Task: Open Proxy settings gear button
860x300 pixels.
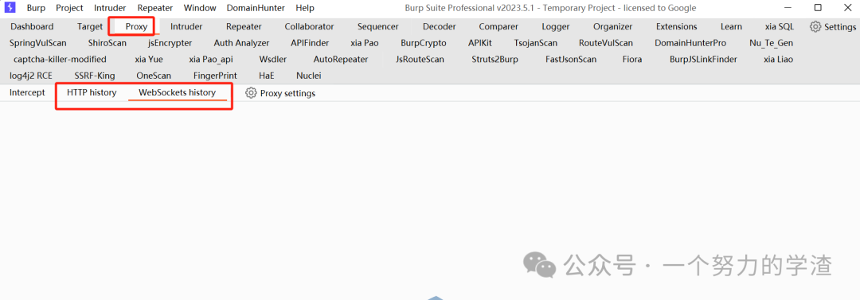Action: coord(251,93)
